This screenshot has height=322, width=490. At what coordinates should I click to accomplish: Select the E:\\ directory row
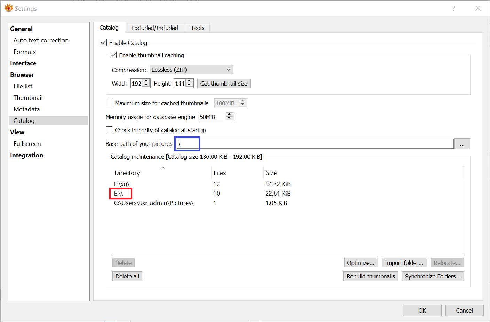click(x=288, y=194)
